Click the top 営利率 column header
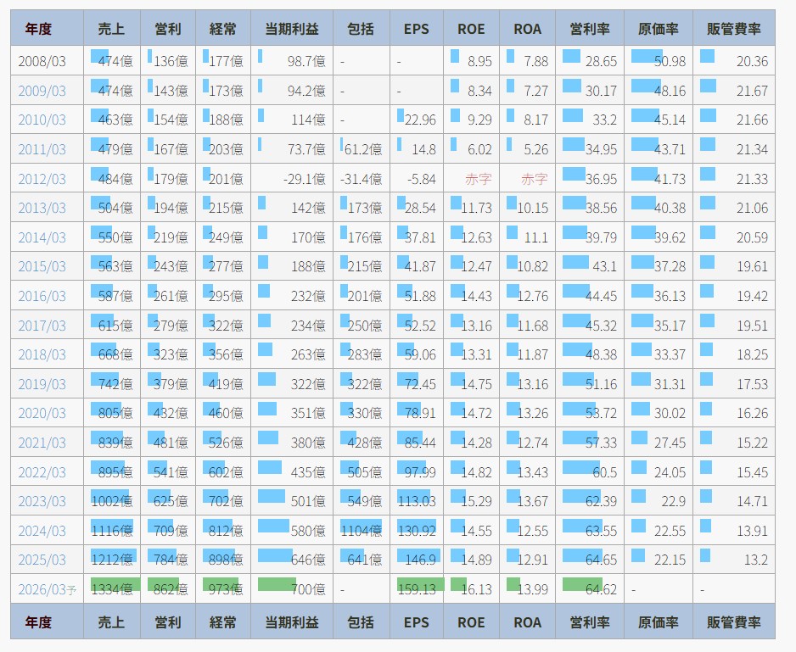The height and width of the screenshot is (652, 796). (x=590, y=29)
